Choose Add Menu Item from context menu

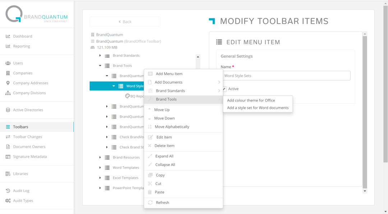pyautogui.click(x=183, y=74)
